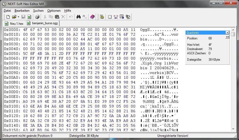This screenshot has width=239, height=140.
Task: Open the Optionen menu
Action: (x=54, y=11)
